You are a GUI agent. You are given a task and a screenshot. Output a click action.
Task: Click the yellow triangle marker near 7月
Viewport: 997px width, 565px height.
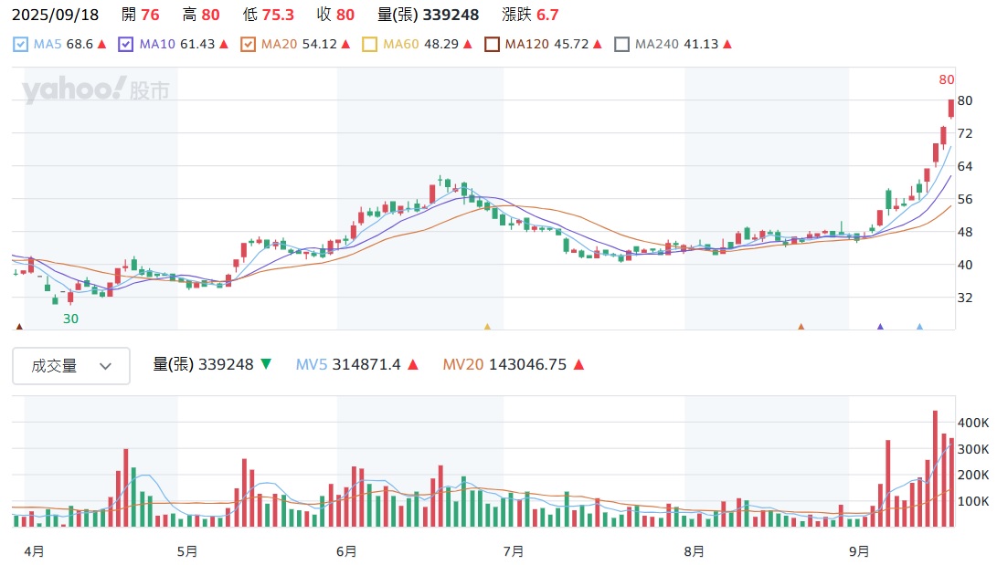pos(487,326)
